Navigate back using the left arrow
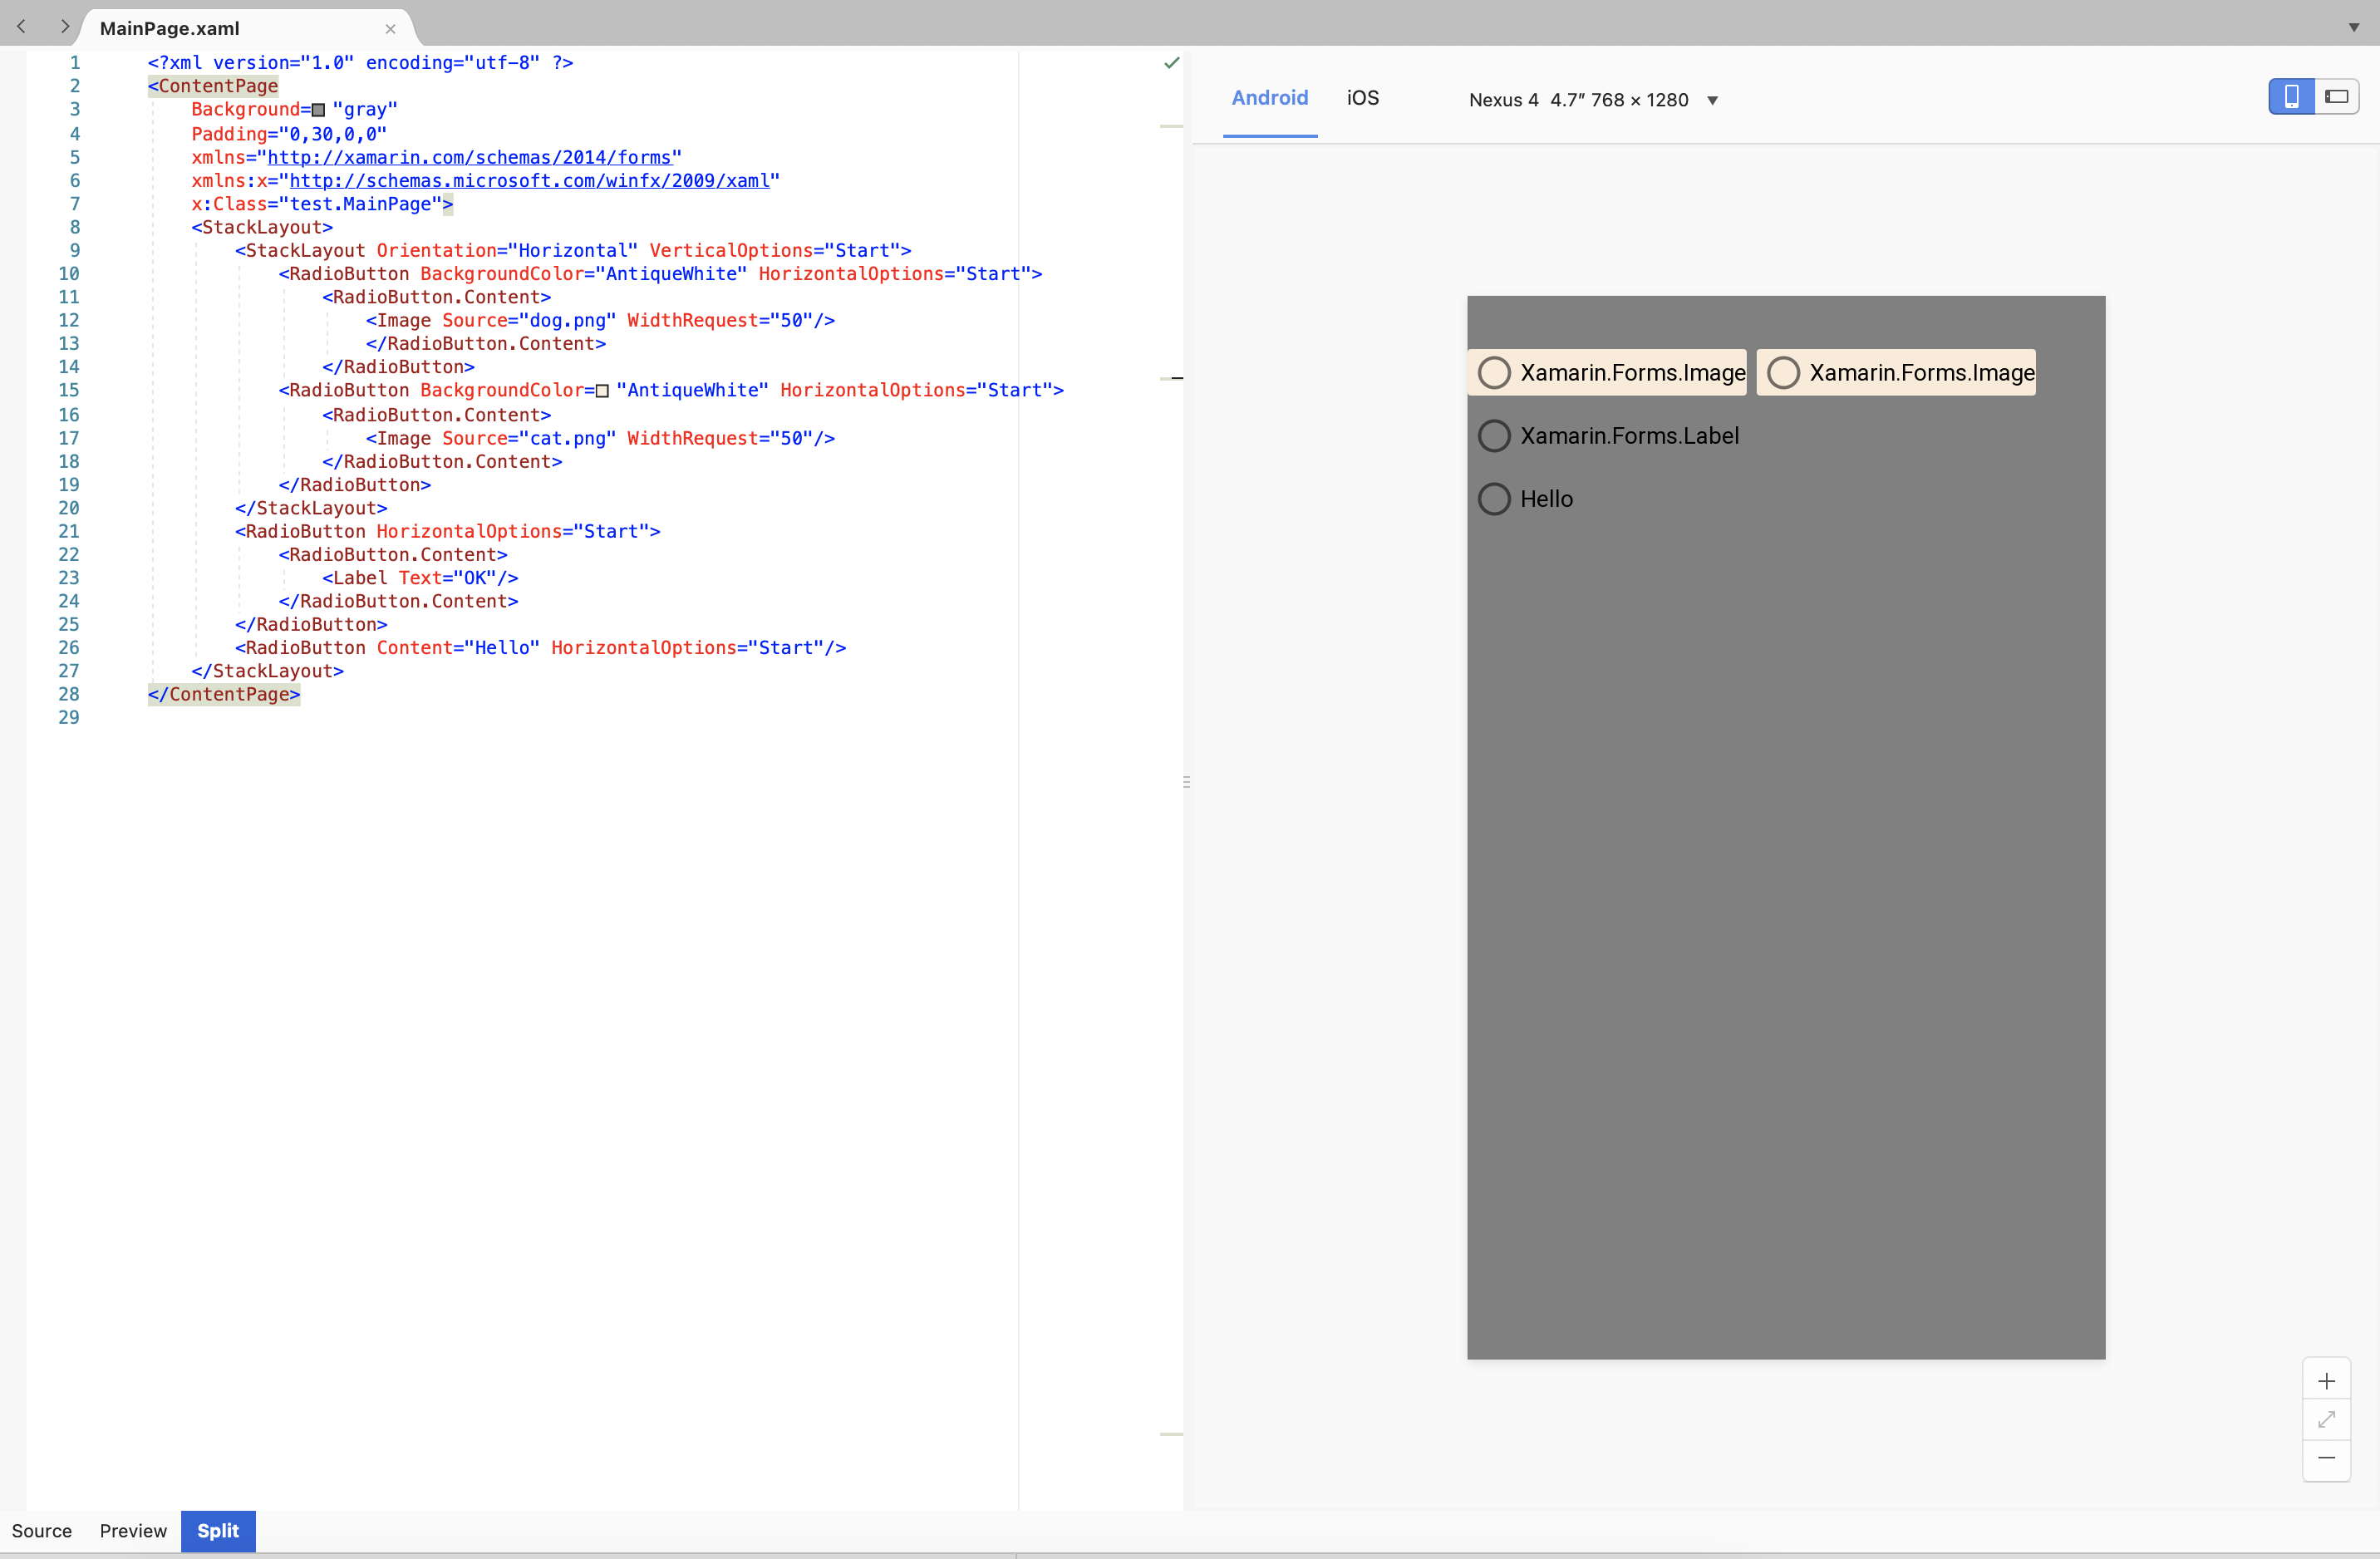 coord(21,27)
